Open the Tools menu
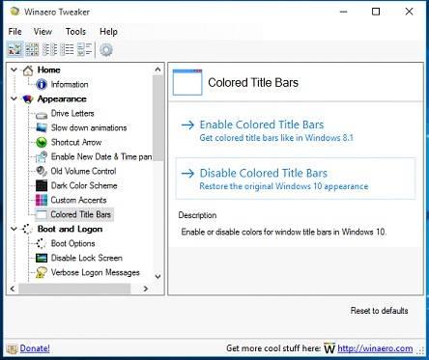Image resolution: width=429 pixels, height=360 pixels. [x=75, y=32]
